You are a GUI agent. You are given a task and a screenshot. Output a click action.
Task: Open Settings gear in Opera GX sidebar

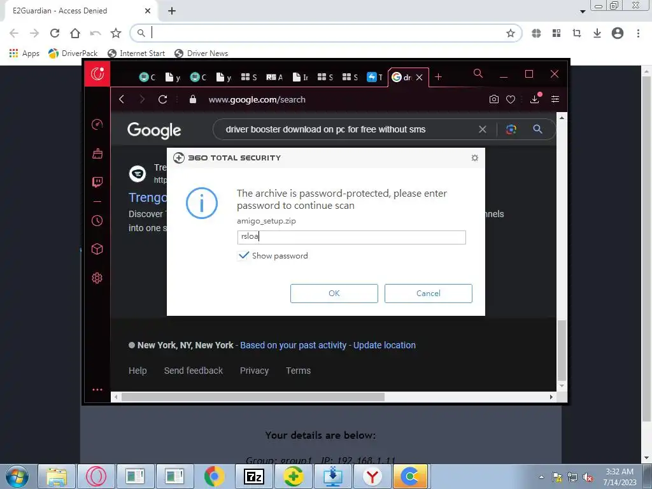click(97, 278)
